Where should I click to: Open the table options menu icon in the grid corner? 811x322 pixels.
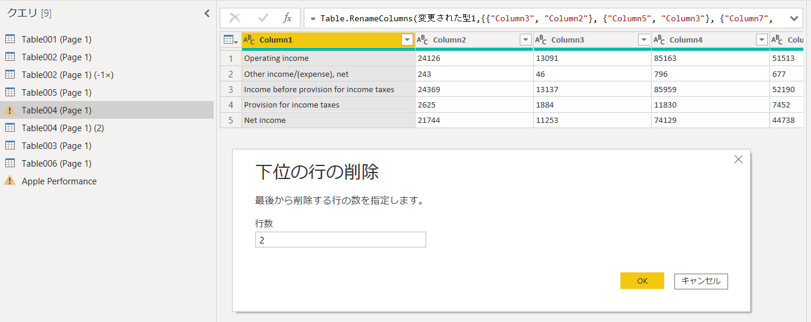coord(231,40)
